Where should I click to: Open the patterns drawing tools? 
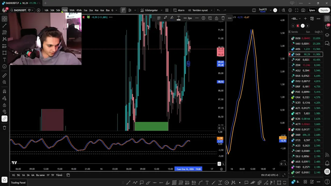pos(4,39)
